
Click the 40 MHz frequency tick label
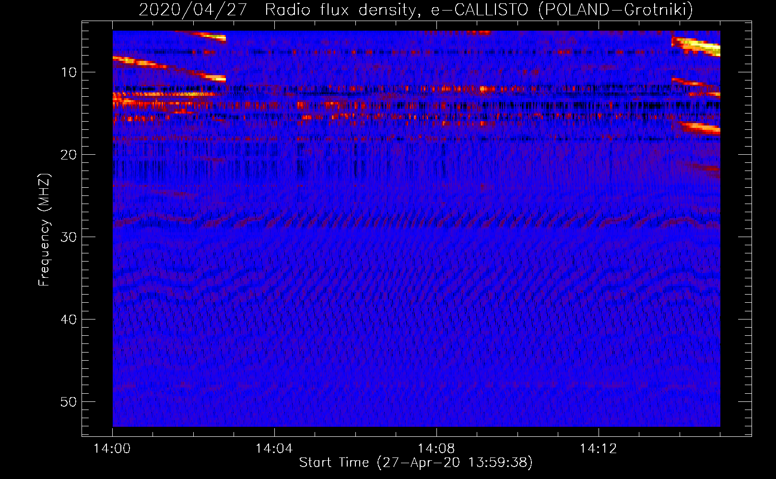69,319
